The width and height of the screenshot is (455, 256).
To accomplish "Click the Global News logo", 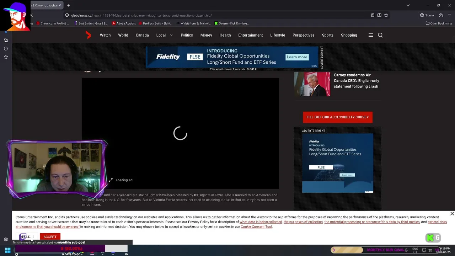I will click(88, 35).
